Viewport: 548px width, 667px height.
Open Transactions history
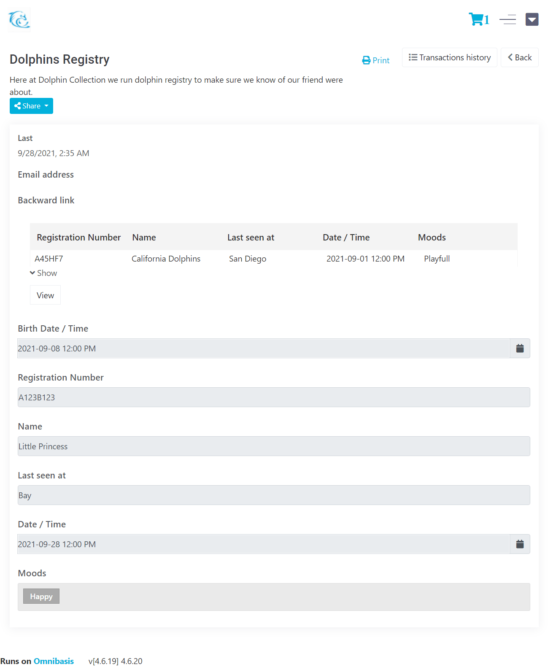click(x=449, y=57)
